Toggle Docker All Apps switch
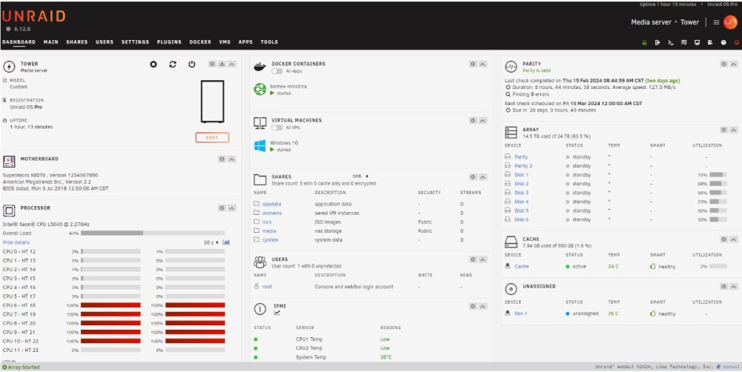 (x=277, y=71)
